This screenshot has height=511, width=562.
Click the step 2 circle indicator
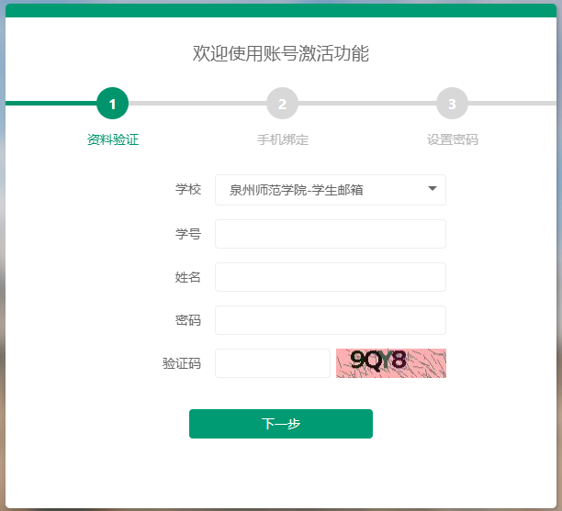coord(282,104)
